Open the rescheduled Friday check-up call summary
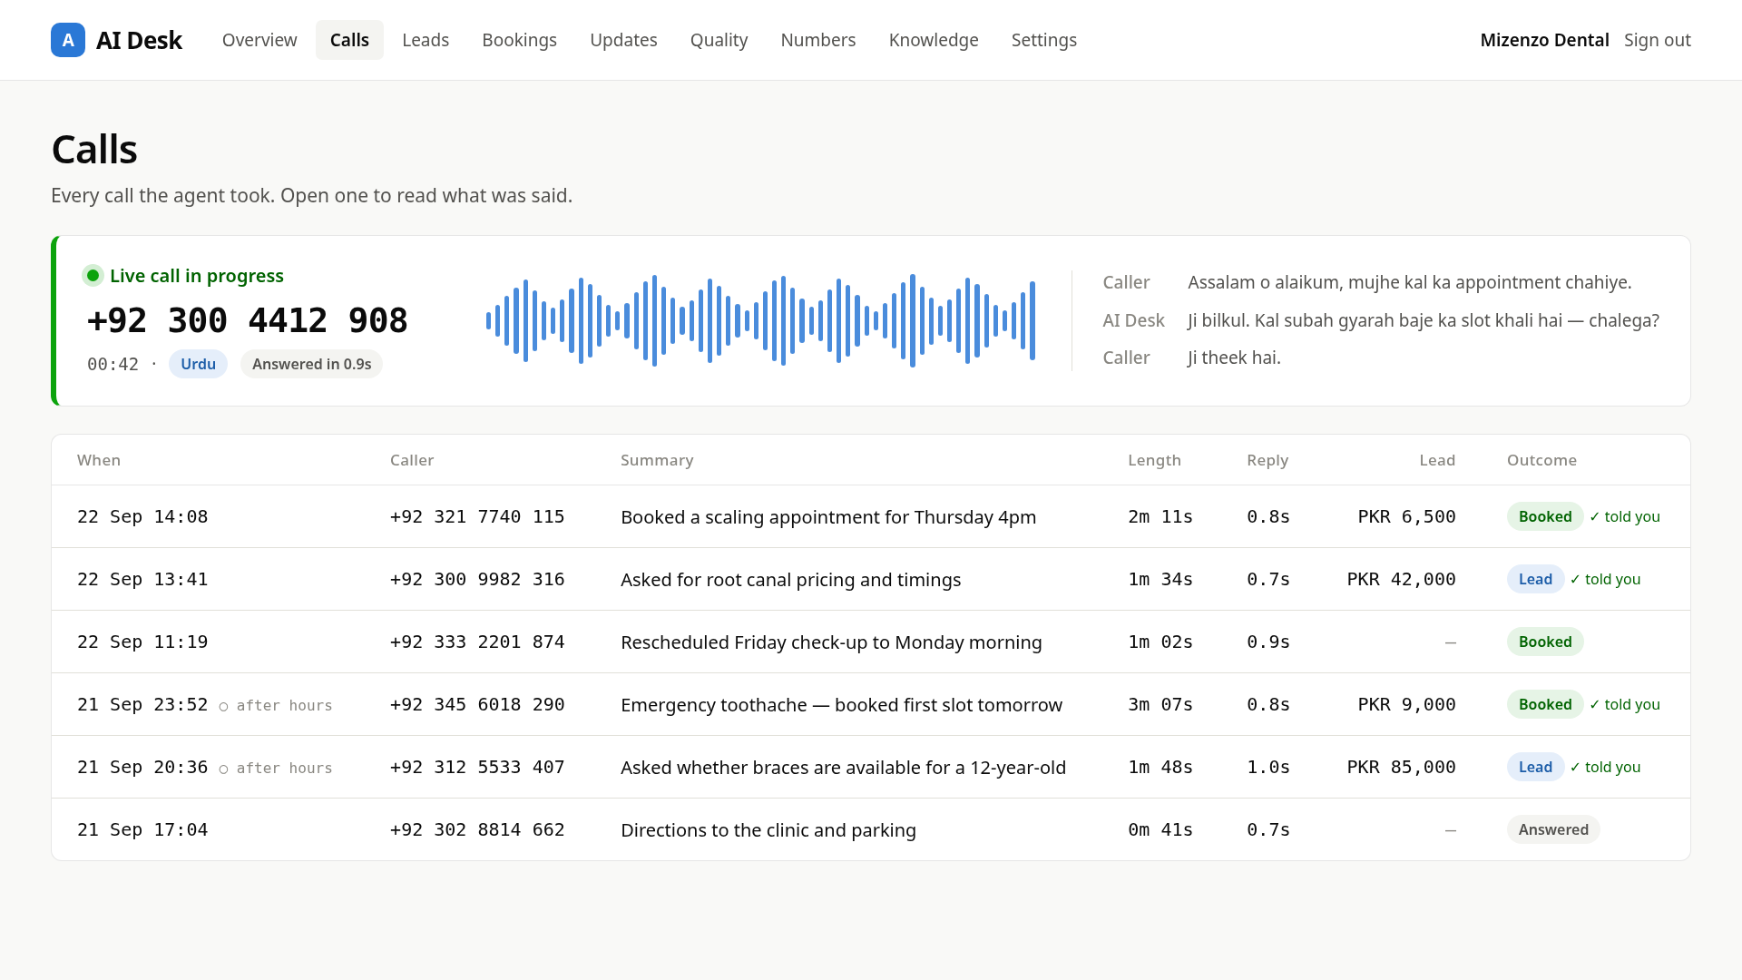This screenshot has height=980, width=1742. 831,642
